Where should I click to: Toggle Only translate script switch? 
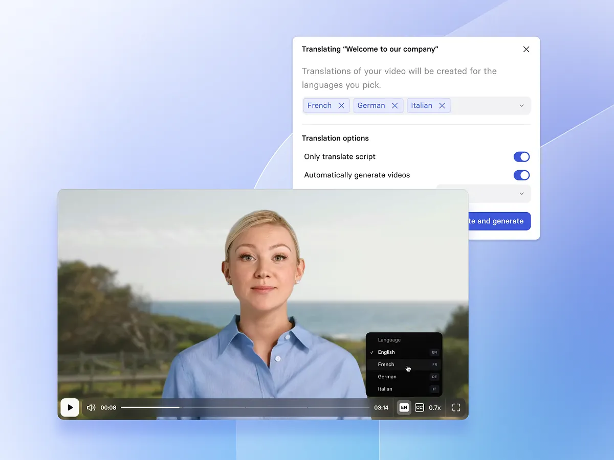tap(521, 156)
